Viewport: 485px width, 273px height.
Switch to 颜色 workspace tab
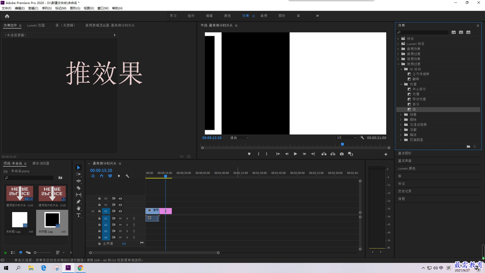[227, 16]
